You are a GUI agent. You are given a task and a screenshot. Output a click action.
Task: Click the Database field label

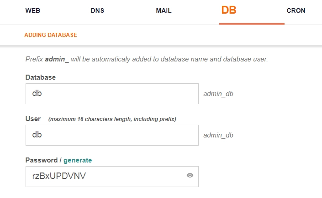point(40,77)
